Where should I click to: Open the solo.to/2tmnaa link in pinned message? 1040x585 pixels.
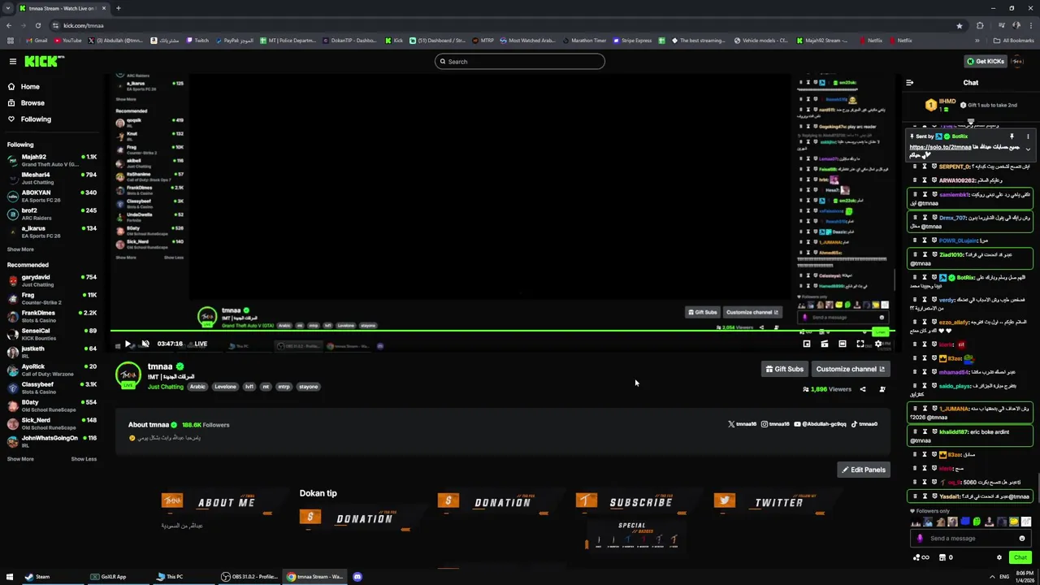pyautogui.click(x=940, y=147)
